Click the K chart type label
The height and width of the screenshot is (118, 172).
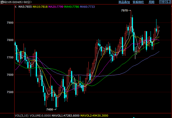[16, 7]
